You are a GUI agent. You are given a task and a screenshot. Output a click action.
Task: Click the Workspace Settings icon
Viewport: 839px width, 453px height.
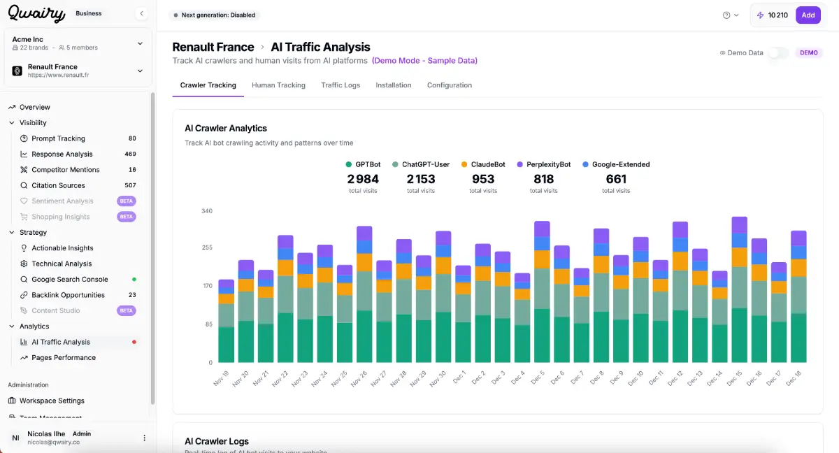coord(12,401)
